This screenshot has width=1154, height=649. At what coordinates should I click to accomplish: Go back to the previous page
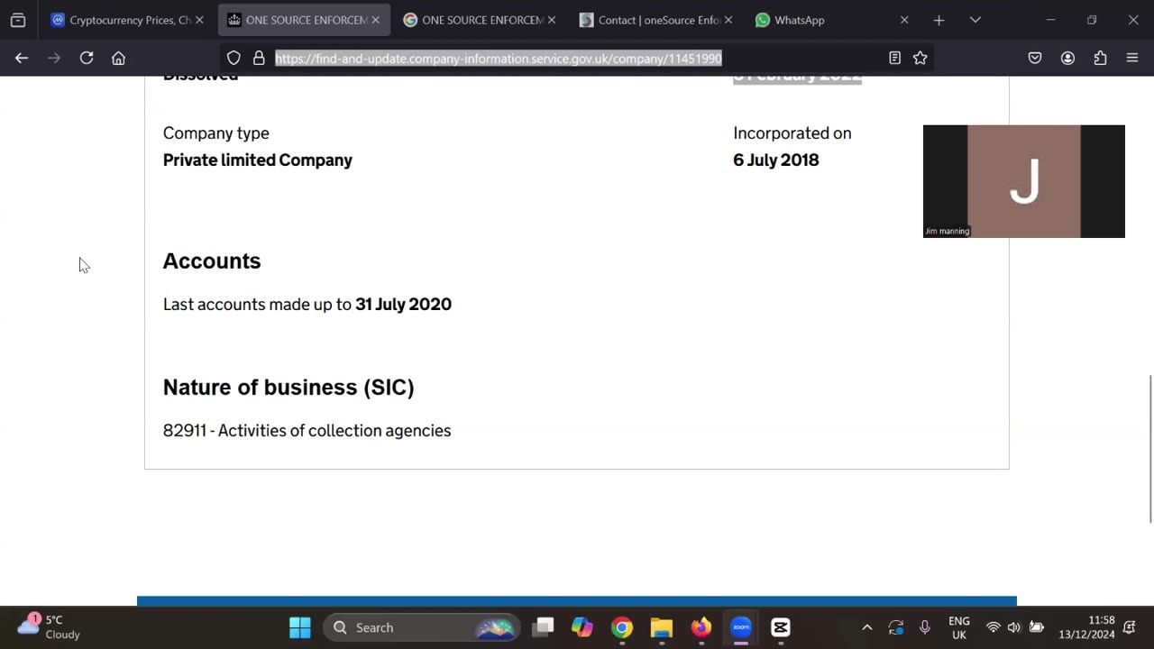tap(22, 58)
